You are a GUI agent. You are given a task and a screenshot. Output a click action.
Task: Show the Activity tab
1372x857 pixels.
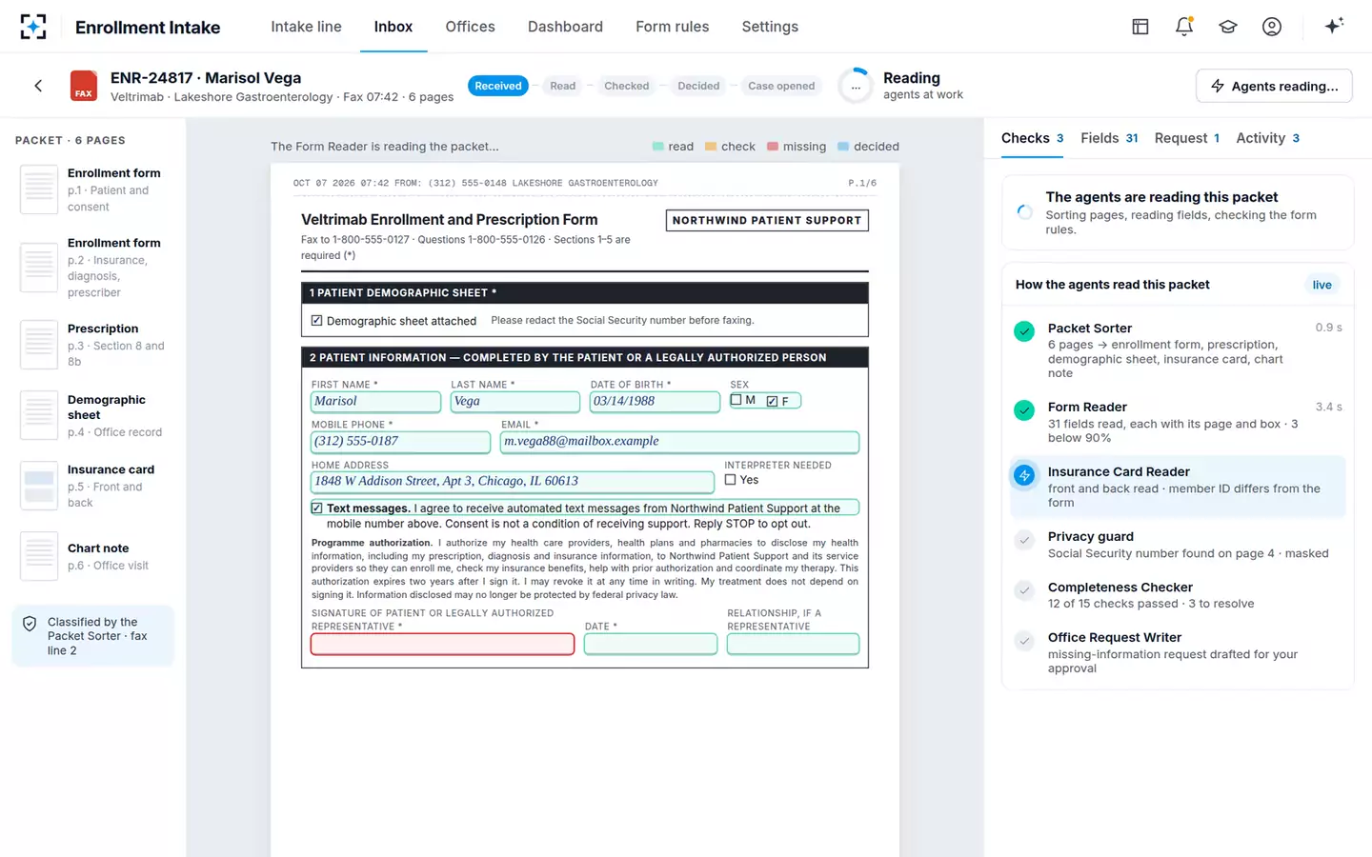[1268, 138]
